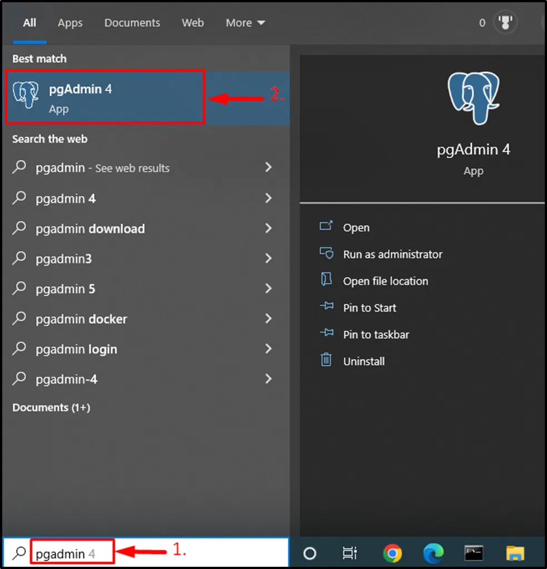Expand the 'pgadmin download' suggestion arrow

269,229
